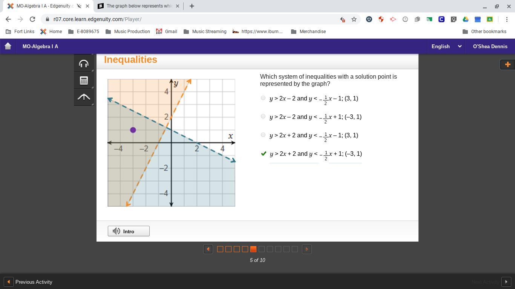515x289 pixels.
Task: Navigate forward in browser
Action: pyautogui.click(x=20, y=19)
